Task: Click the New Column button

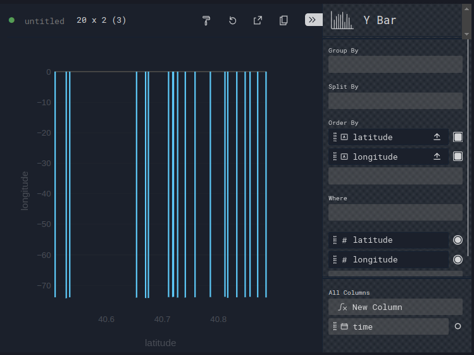Action: coord(396,307)
